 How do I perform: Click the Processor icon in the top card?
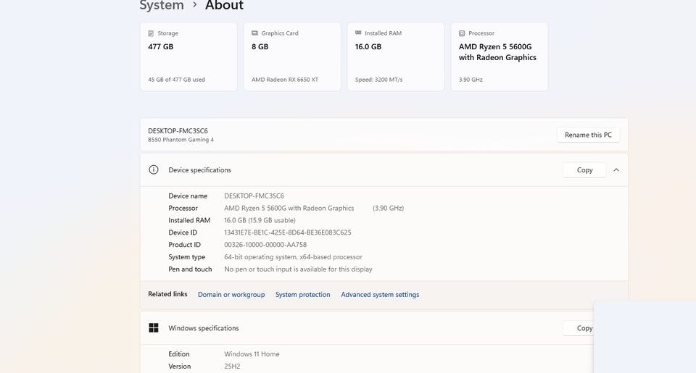click(x=462, y=33)
